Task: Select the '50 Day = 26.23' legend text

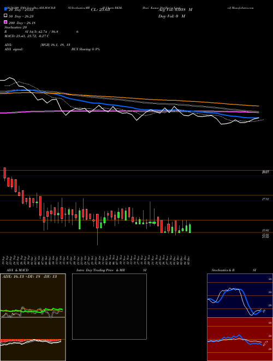Action: [x=21, y=16]
